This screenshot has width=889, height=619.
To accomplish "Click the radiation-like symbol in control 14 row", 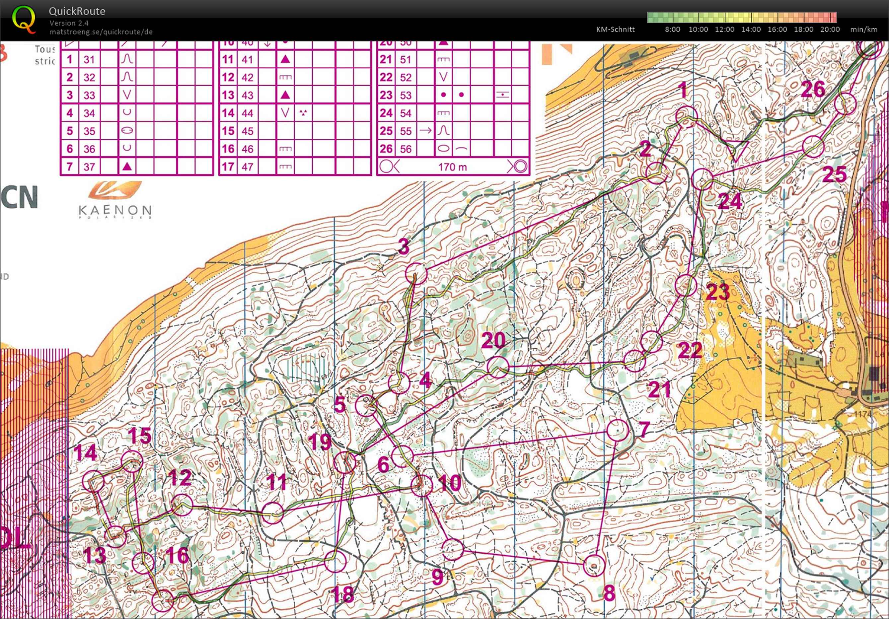I will (303, 113).
